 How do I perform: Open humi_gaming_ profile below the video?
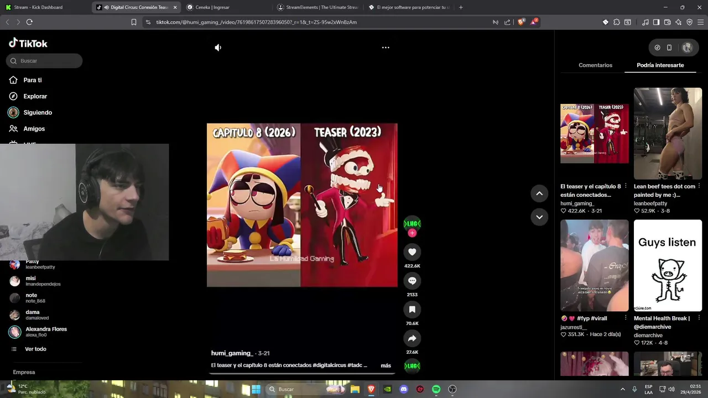coord(232,353)
